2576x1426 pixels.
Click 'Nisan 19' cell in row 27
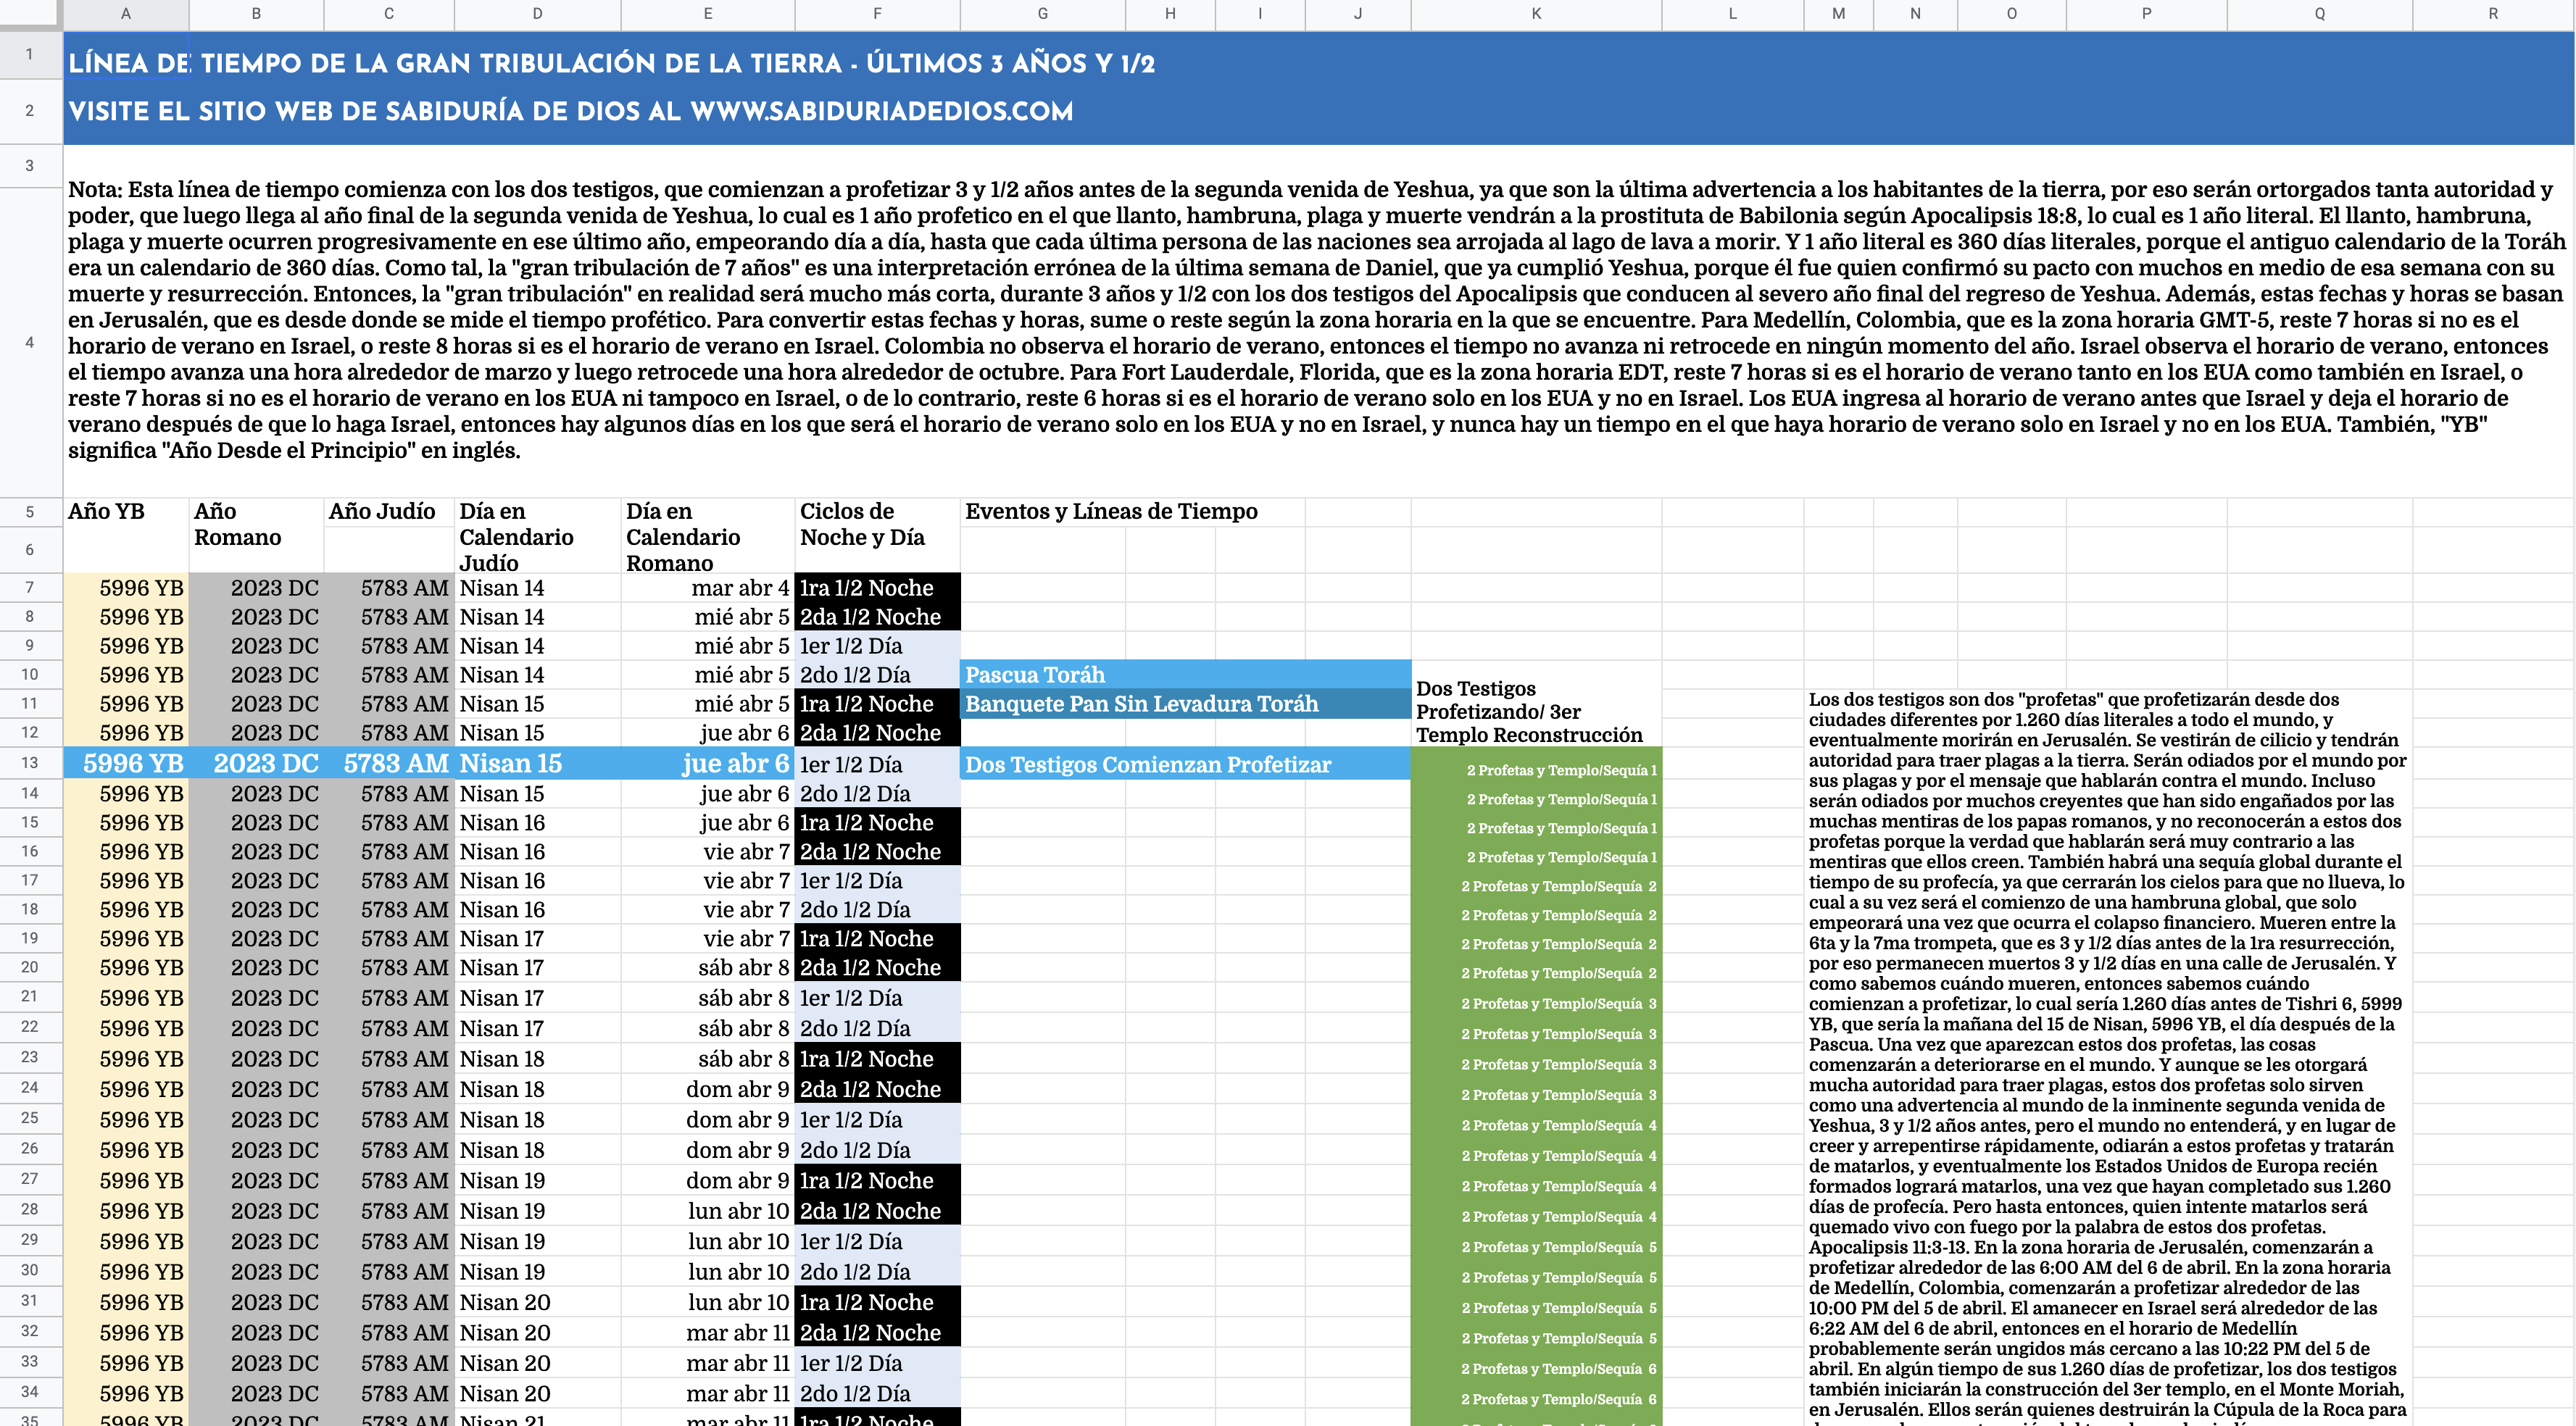point(537,1180)
